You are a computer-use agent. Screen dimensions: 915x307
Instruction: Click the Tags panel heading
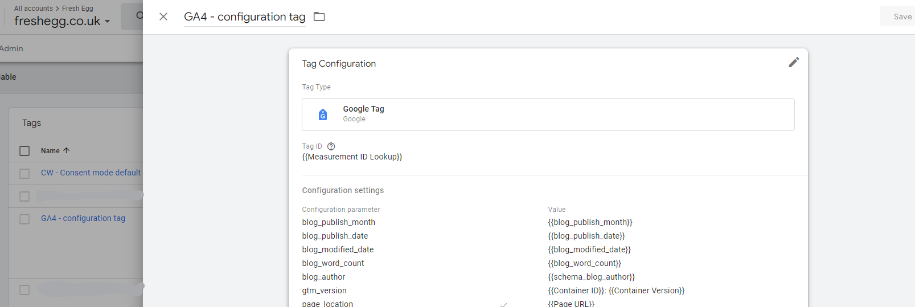pos(31,123)
